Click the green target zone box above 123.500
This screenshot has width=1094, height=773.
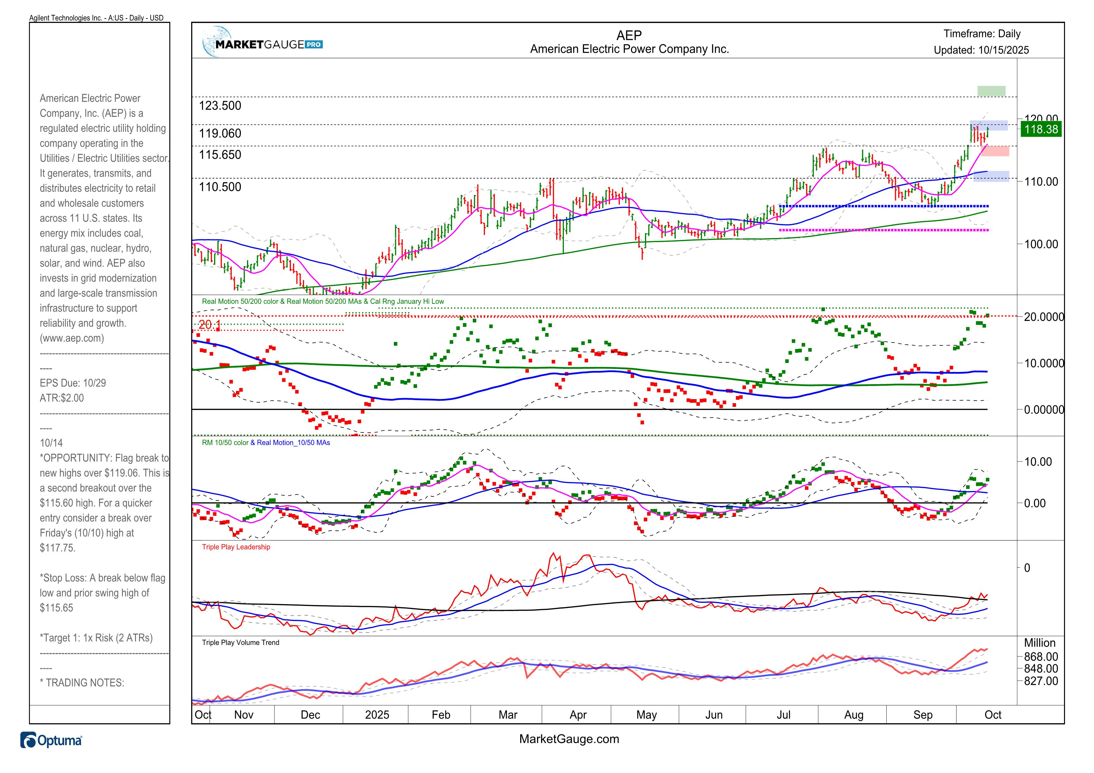[x=991, y=91]
